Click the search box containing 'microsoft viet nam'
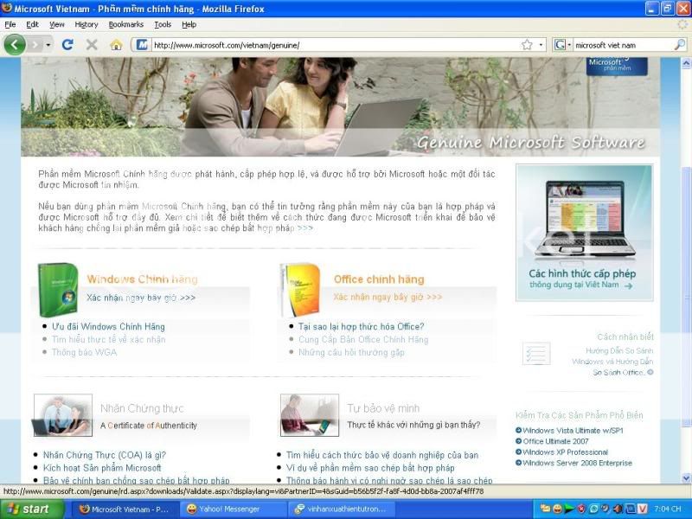 click(x=623, y=45)
